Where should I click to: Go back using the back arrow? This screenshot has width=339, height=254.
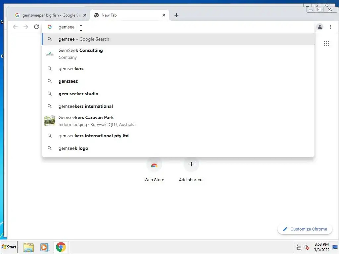(x=15, y=27)
